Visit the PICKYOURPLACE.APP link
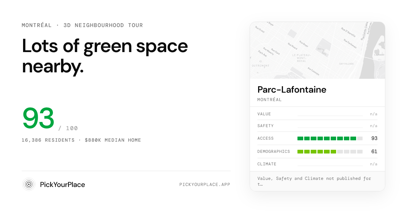 click(x=205, y=185)
